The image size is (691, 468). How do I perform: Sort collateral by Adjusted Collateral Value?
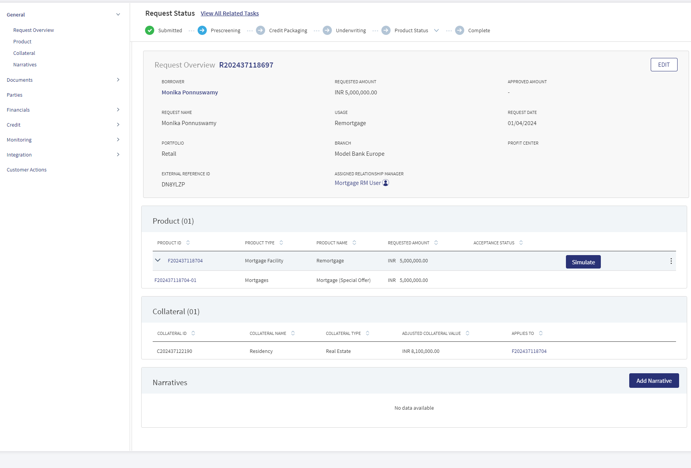pos(467,333)
